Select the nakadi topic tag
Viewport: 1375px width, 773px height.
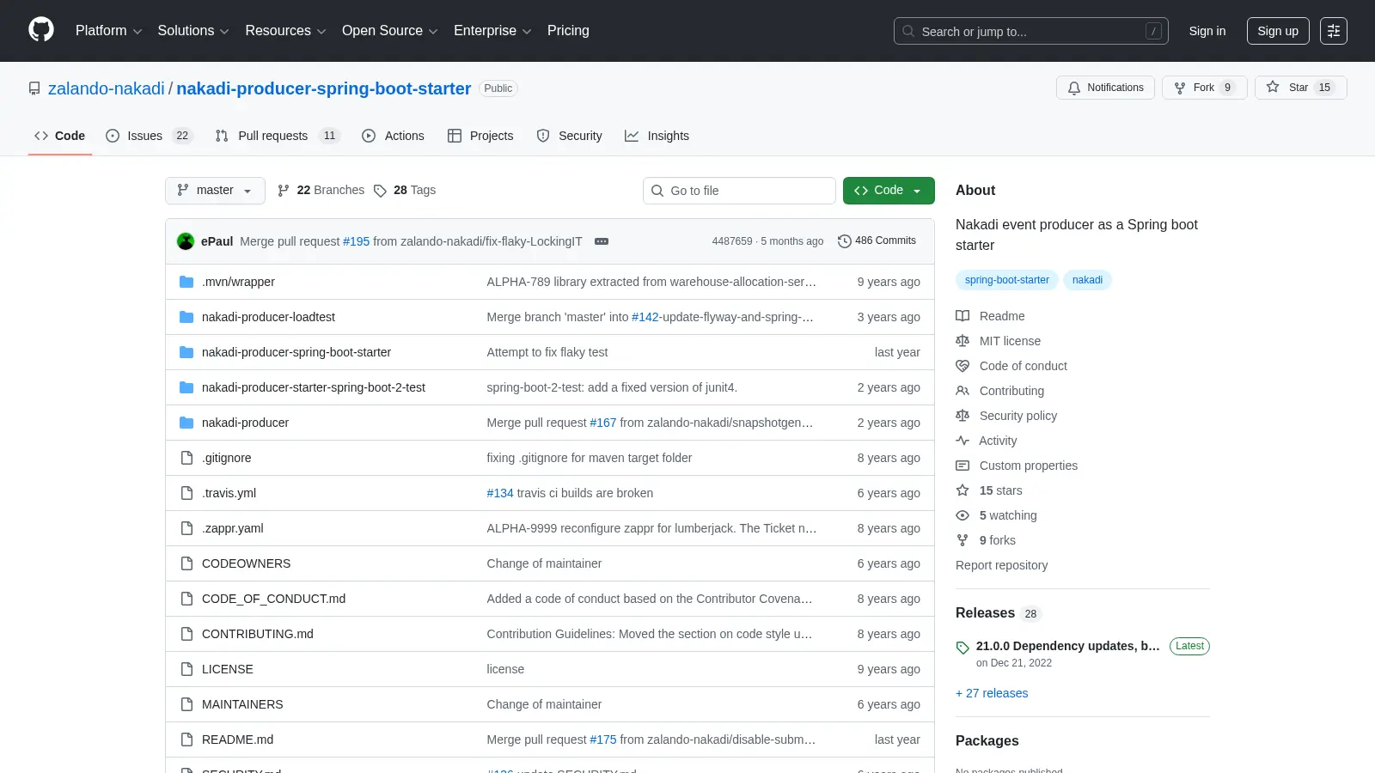coord(1087,280)
